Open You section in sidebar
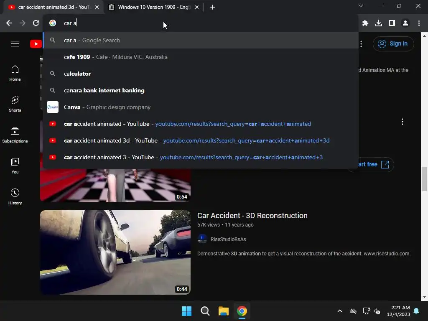 pos(15,166)
